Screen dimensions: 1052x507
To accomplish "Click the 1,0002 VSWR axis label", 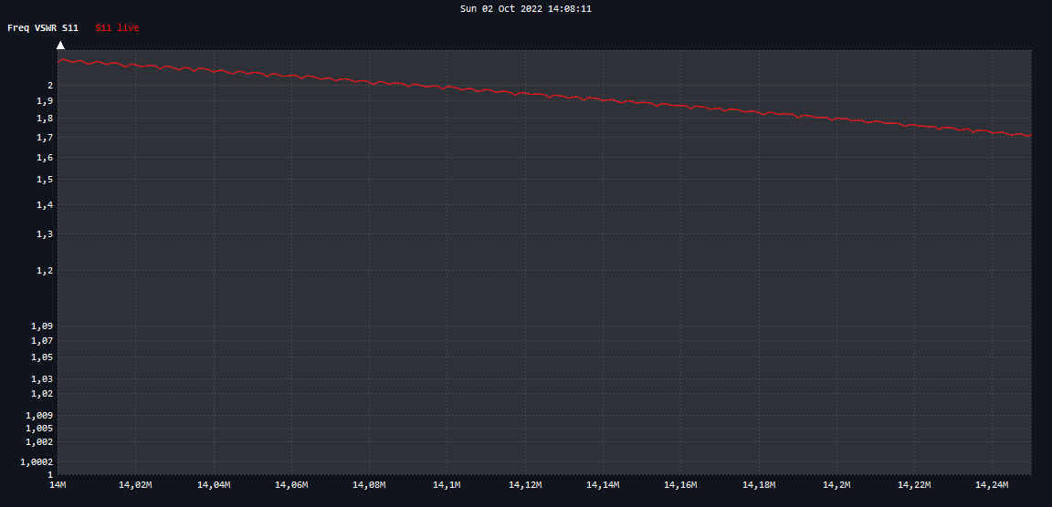I will (x=37, y=462).
